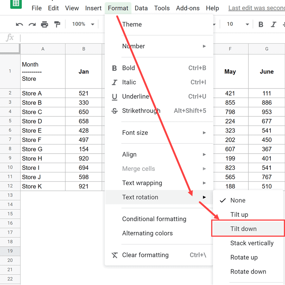
Task: Select Rotate up rotation option
Action: (248, 257)
